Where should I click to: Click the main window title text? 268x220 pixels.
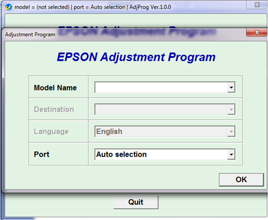click(x=93, y=7)
